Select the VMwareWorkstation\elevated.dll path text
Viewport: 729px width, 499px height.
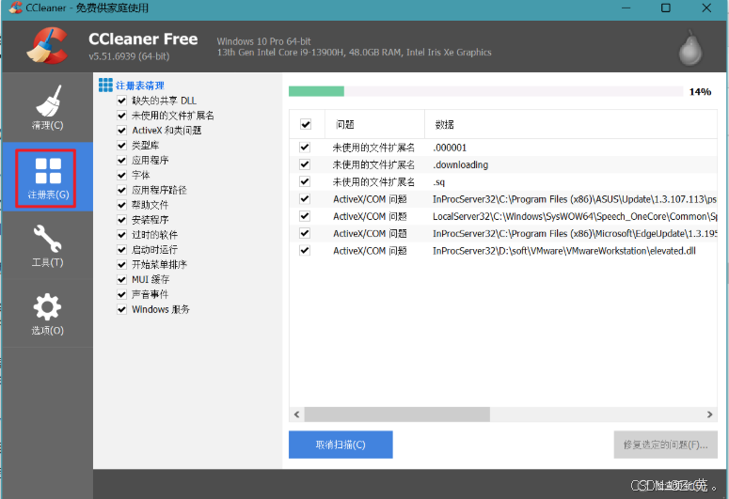click(x=564, y=251)
